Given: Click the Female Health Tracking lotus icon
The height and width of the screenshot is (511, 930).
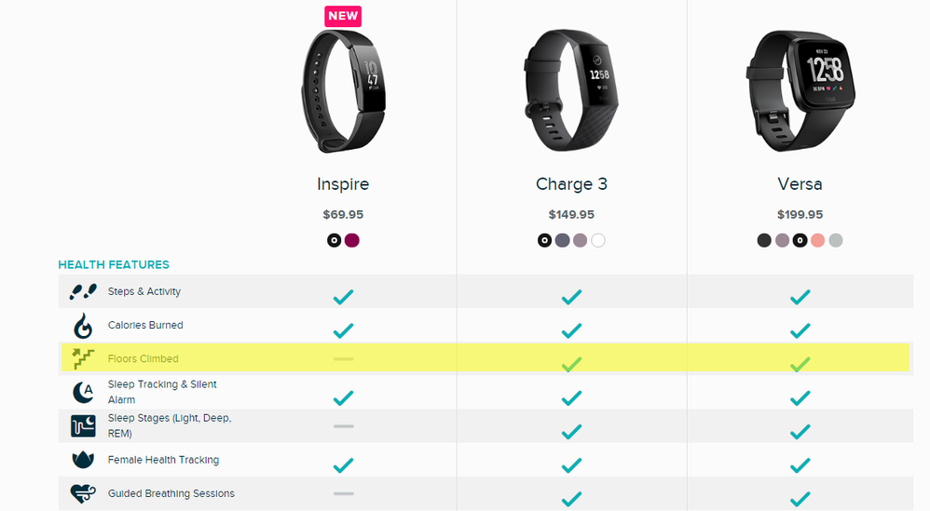Looking at the screenshot, I should (83, 460).
